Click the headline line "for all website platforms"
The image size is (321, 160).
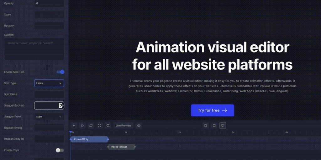point(213,65)
